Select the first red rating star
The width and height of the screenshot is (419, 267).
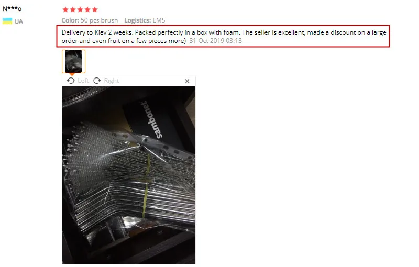65,9
